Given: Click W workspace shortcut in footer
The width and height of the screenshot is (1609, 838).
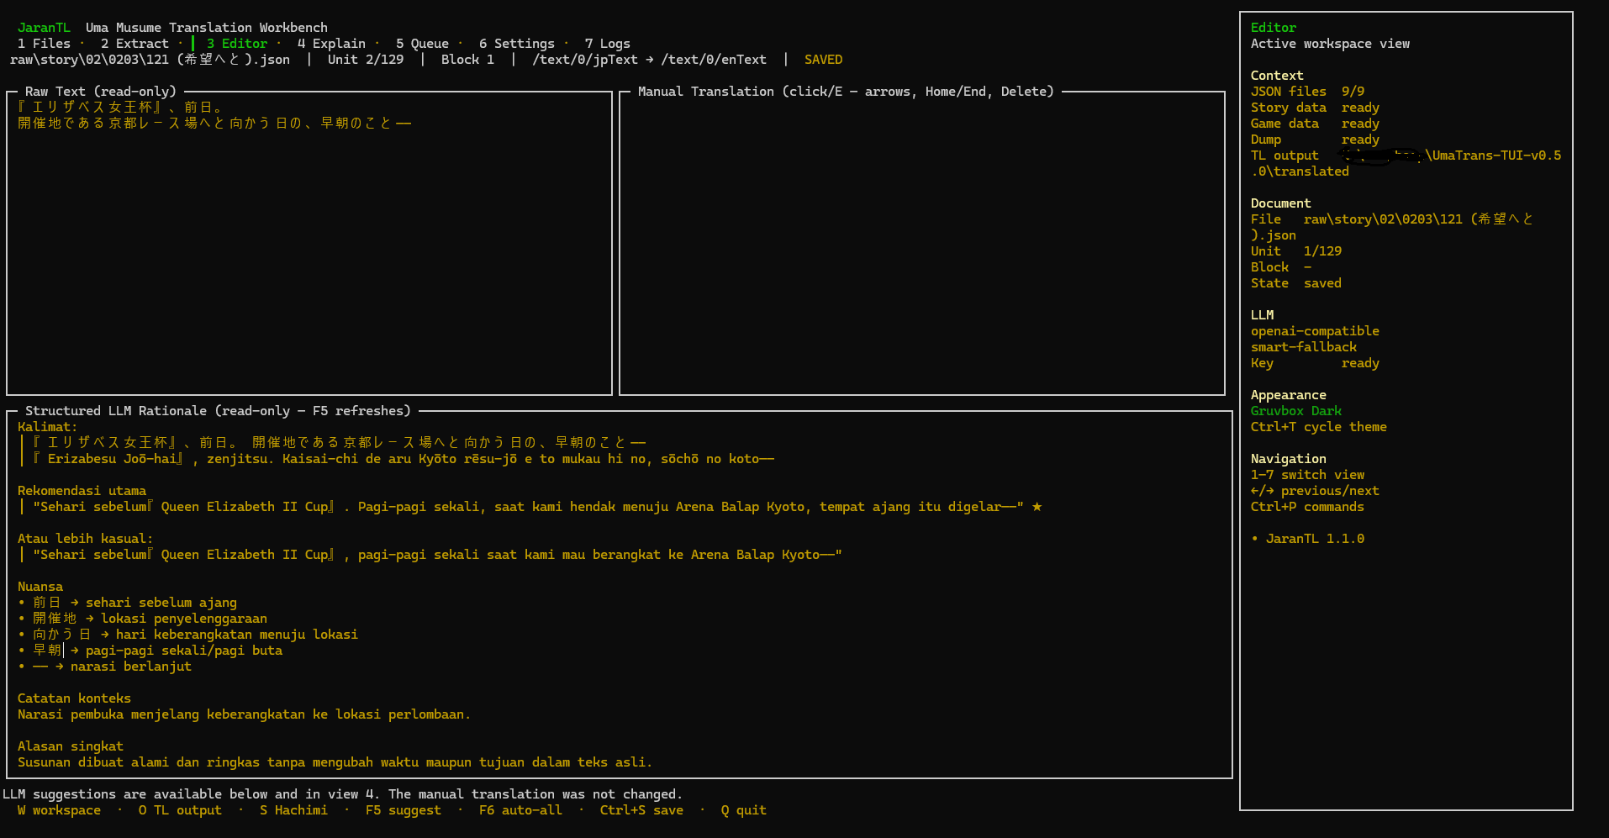Looking at the screenshot, I should tap(59, 810).
